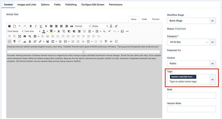
Task: Open the Images and Links tab
Action: (x=27, y=5)
